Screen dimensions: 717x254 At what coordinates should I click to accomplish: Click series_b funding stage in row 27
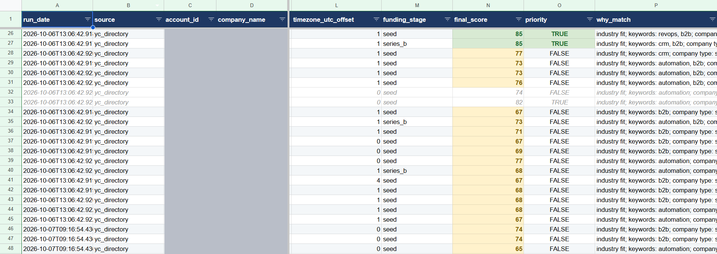pyautogui.click(x=417, y=44)
